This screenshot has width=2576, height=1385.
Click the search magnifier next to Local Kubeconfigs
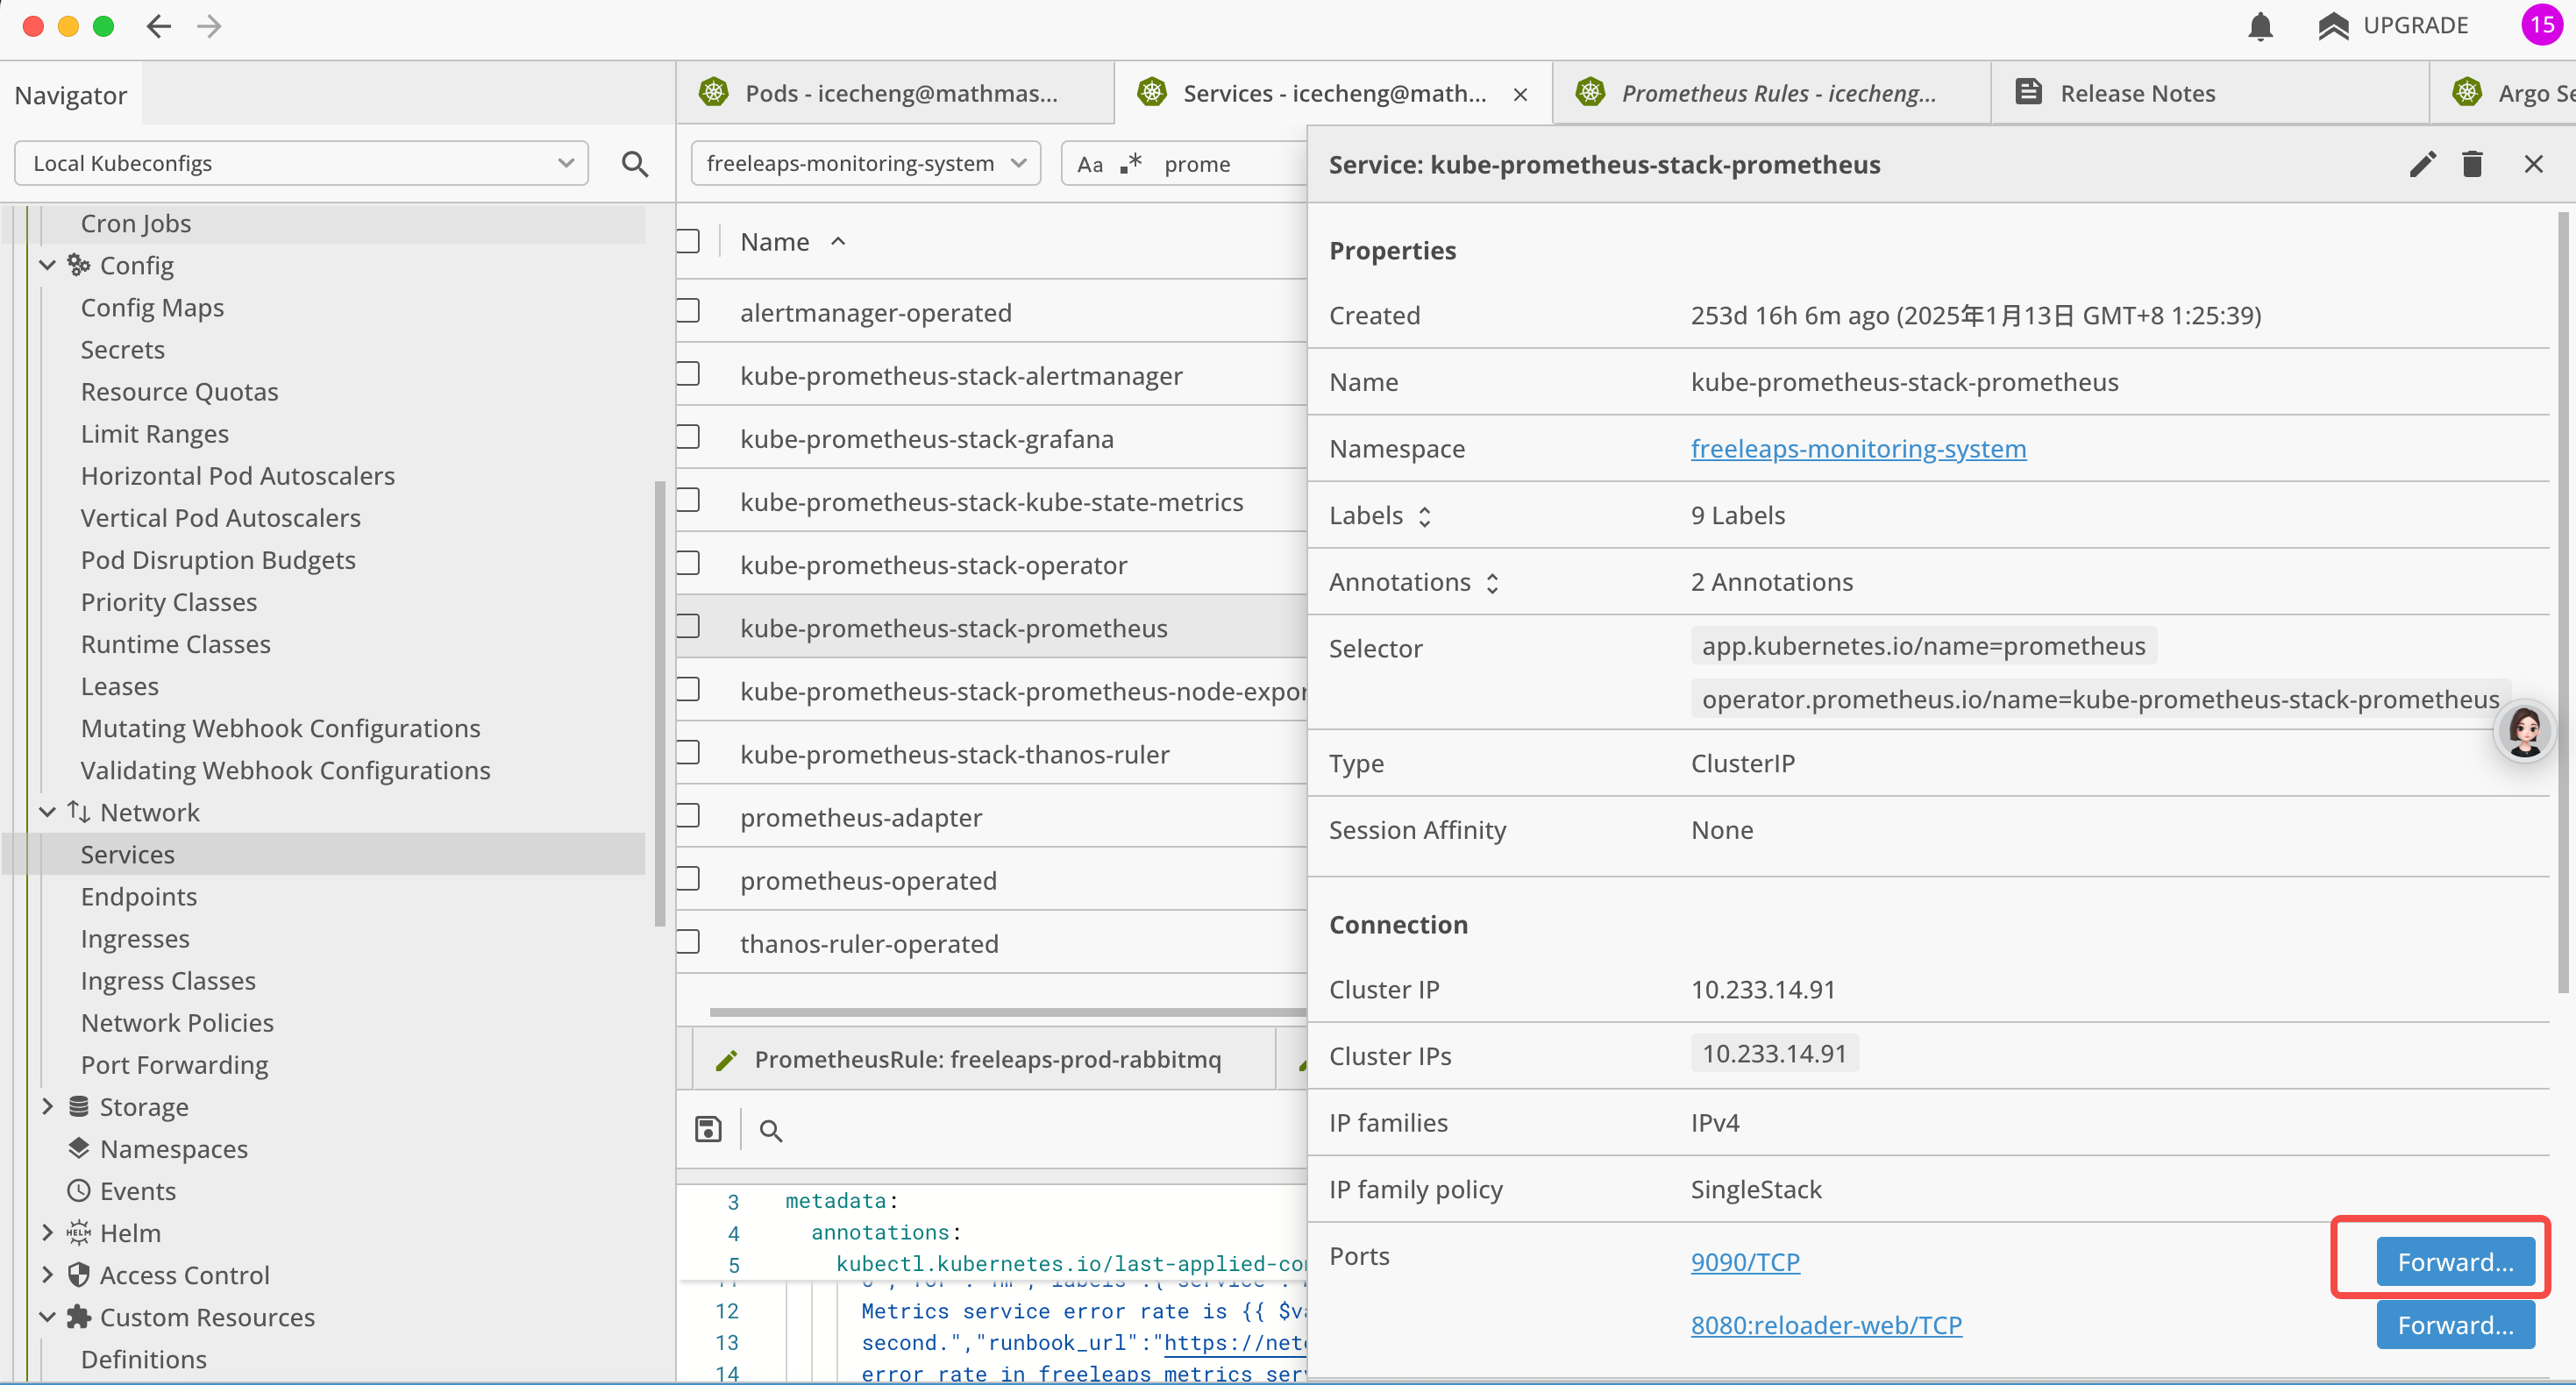pyautogui.click(x=634, y=163)
